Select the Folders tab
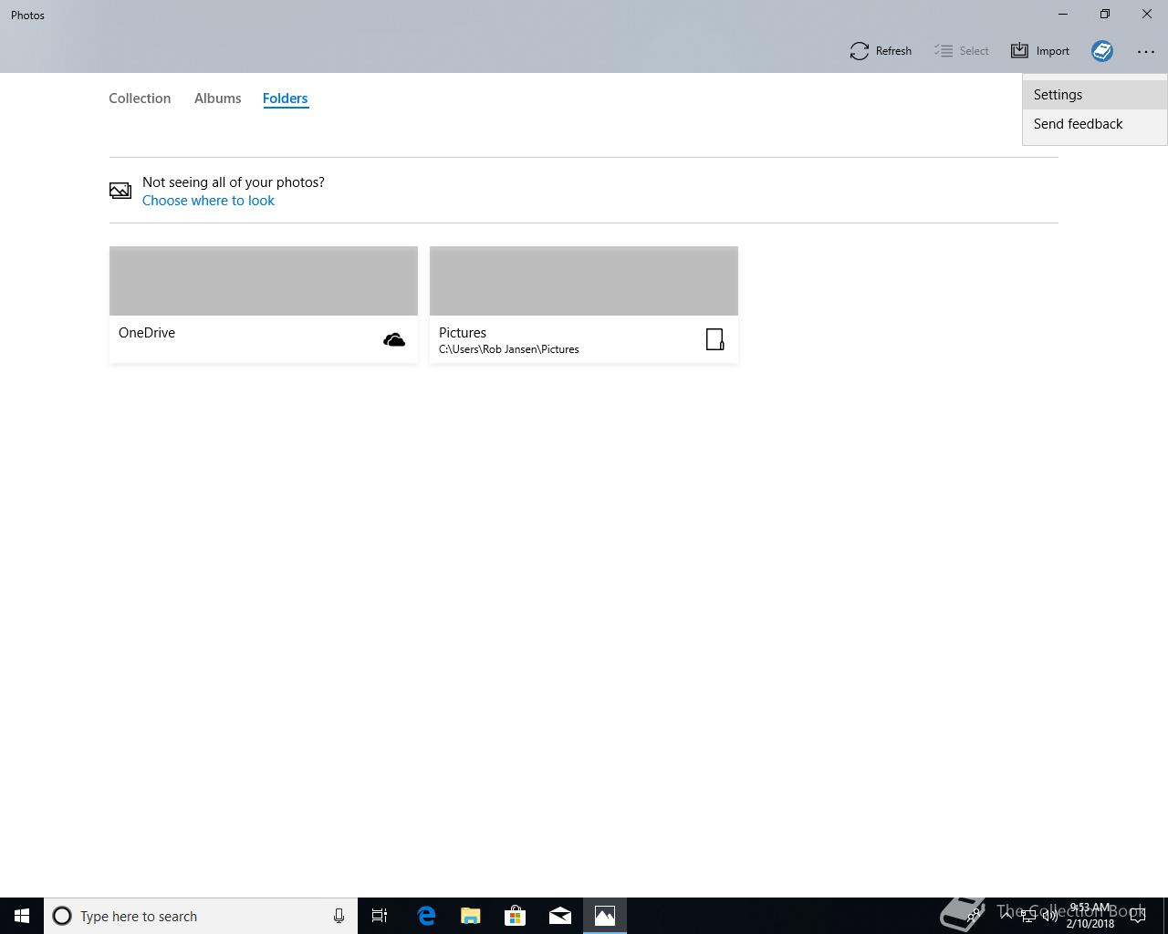Screen dimensions: 1168x934 click(285, 99)
